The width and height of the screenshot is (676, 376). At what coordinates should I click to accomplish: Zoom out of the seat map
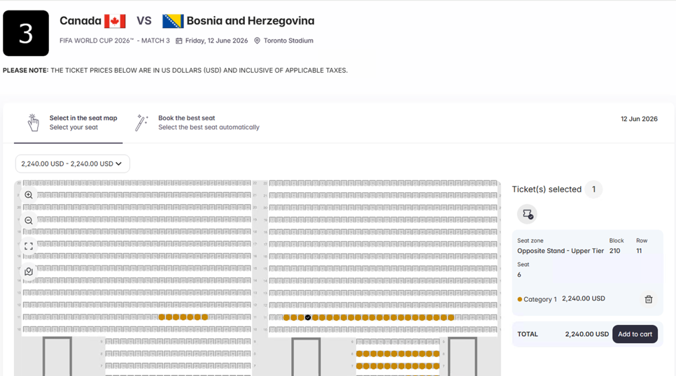click(29, 221)
